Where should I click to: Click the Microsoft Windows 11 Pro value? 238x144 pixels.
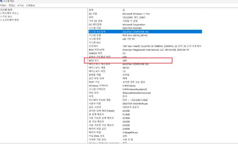pyautogui.click(x=136, y=14)
